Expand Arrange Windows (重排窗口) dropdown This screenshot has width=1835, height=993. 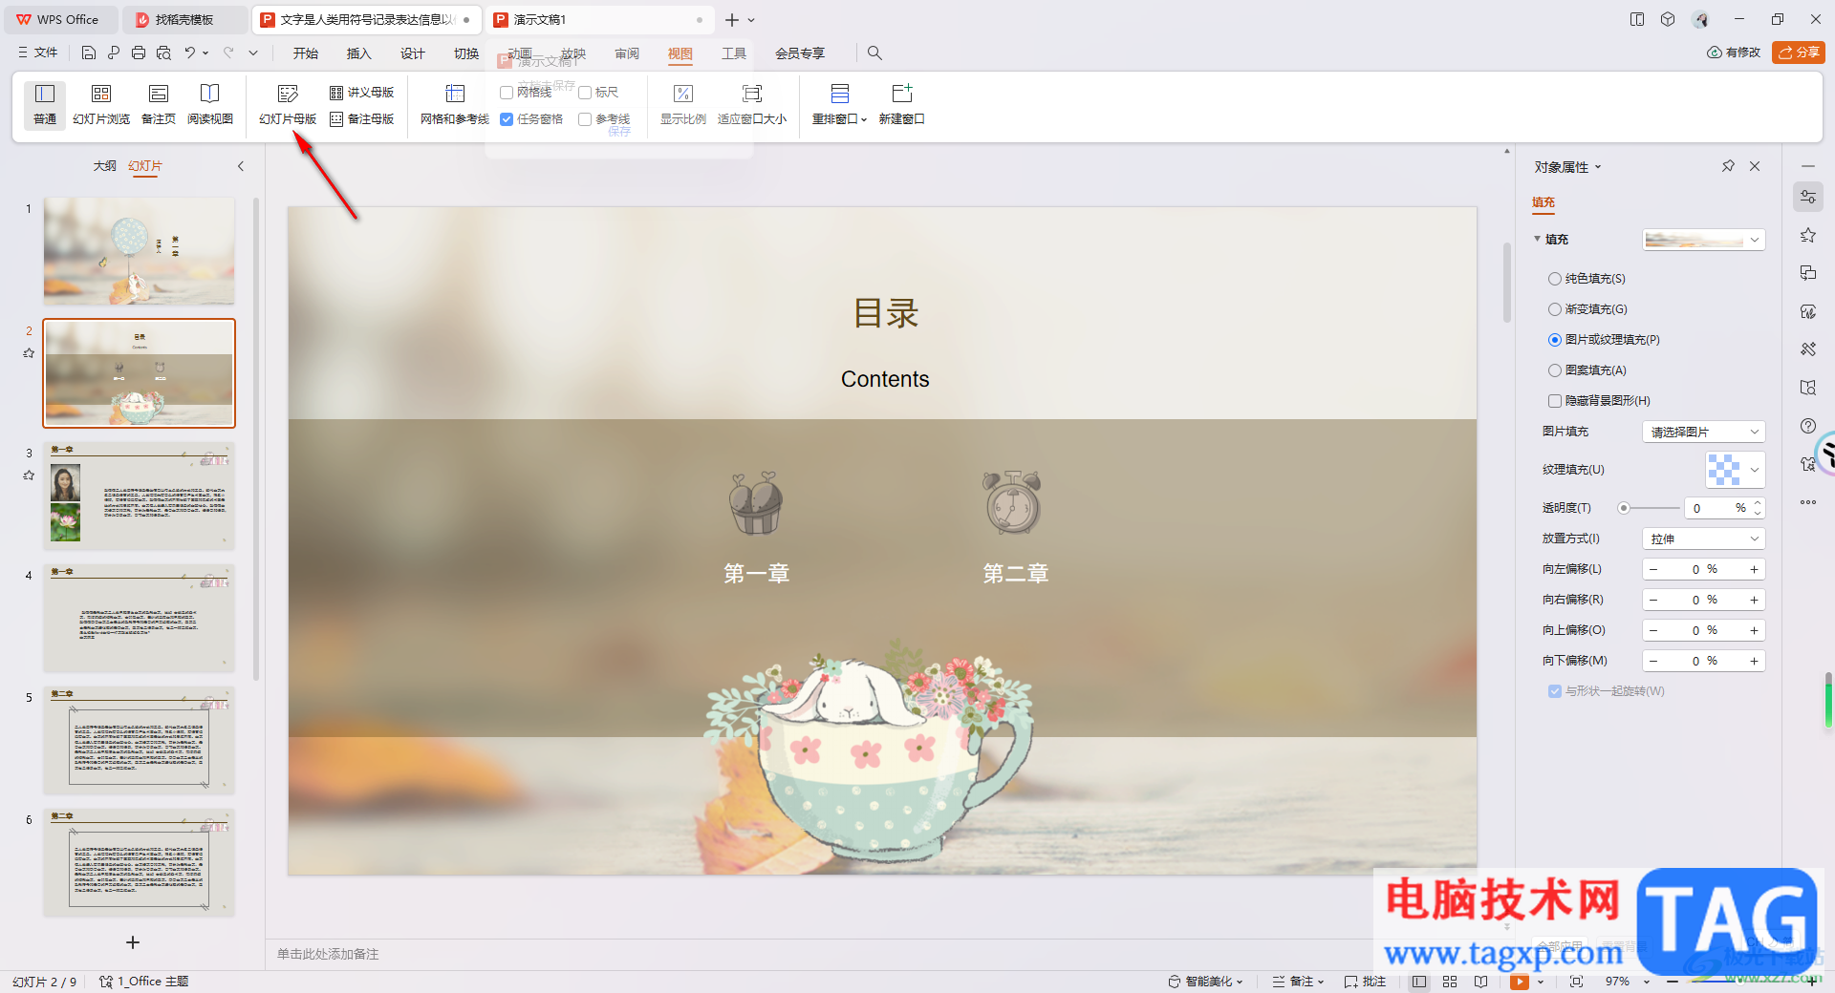[x=839, y=104]
